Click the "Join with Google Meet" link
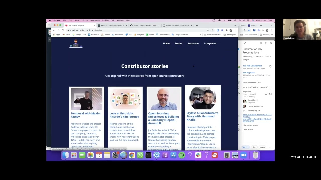 pyautogui.click(x=252, y=66)
